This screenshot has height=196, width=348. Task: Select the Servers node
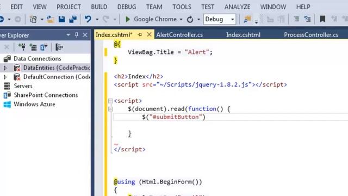tap(23, 86)
